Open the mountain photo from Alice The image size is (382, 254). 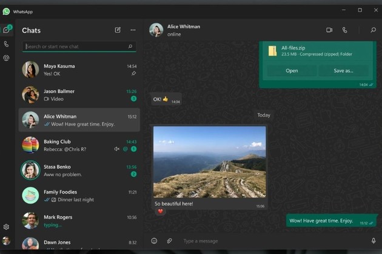click(x=209, y=161)
